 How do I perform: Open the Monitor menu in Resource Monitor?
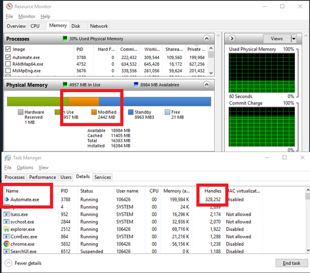point(27,17)
